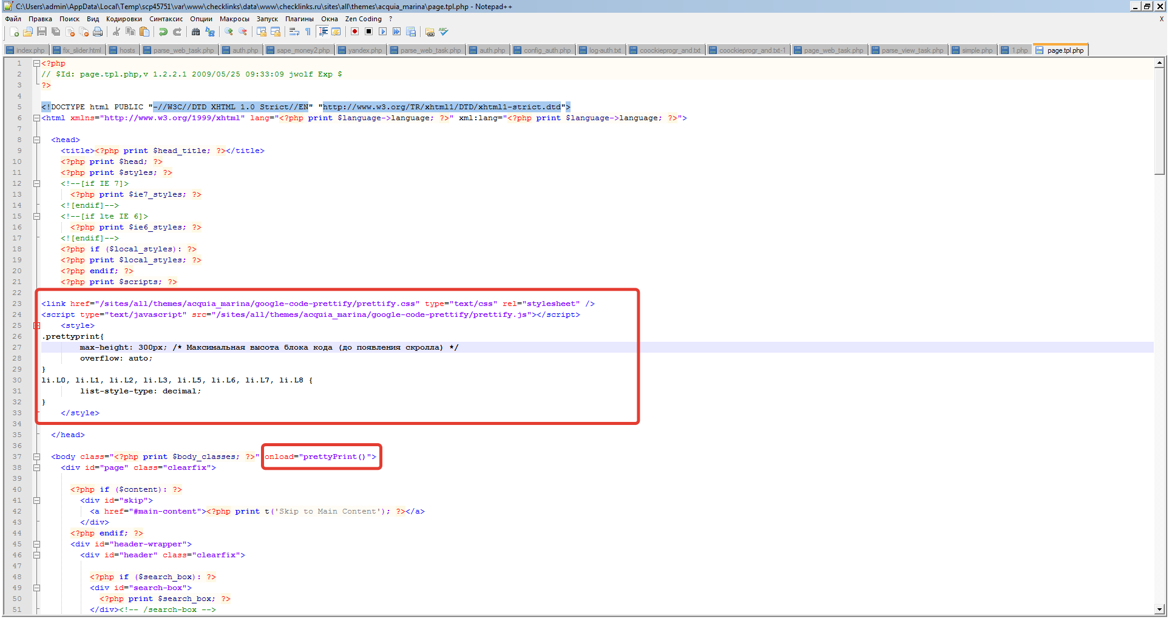Screen dimensions: 1169x618
Task: Click the toolbar folder icon left of the ABC spell-check icon
Action: [430, 32]
